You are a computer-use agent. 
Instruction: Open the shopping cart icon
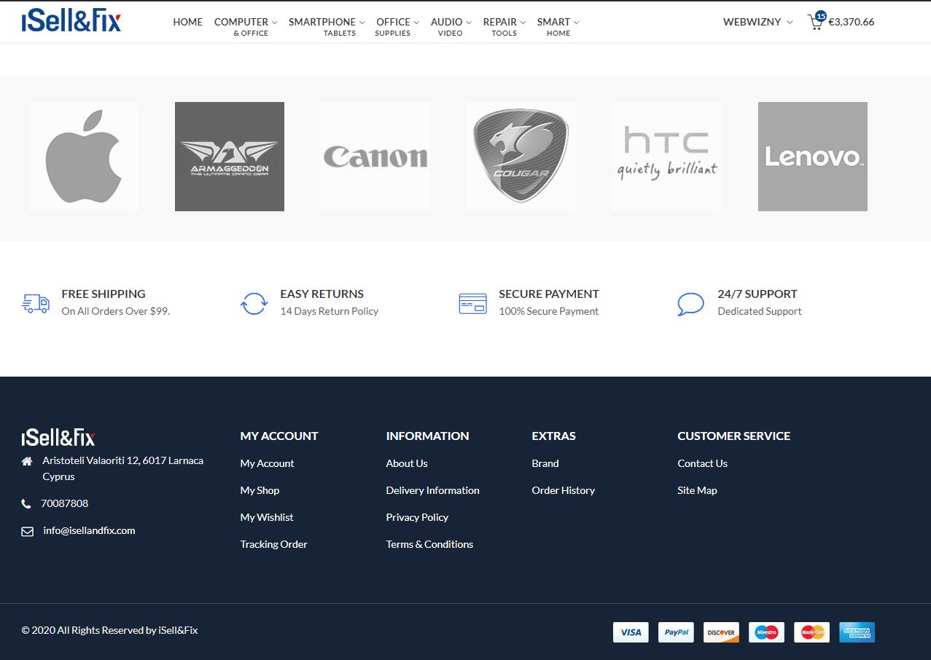tap(816, 22)
